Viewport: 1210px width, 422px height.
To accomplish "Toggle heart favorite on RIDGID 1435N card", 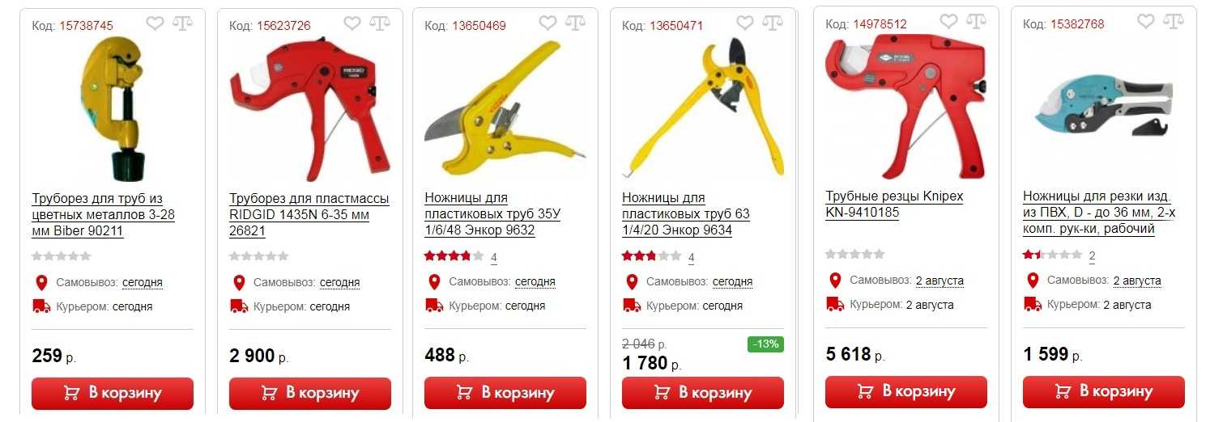I will point(352,23).
